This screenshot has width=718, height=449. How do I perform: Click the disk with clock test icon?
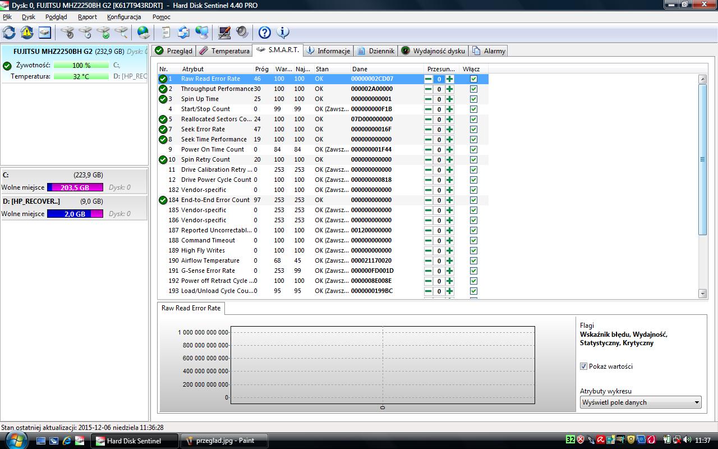[x=85, y=33]
